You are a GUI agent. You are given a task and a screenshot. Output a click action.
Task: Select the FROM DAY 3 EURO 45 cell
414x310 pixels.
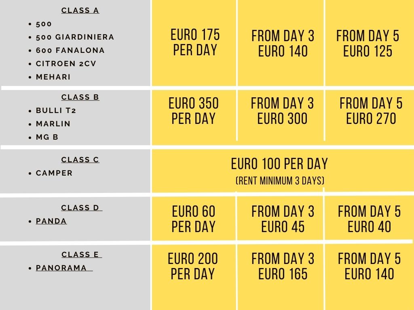(280, 218)
